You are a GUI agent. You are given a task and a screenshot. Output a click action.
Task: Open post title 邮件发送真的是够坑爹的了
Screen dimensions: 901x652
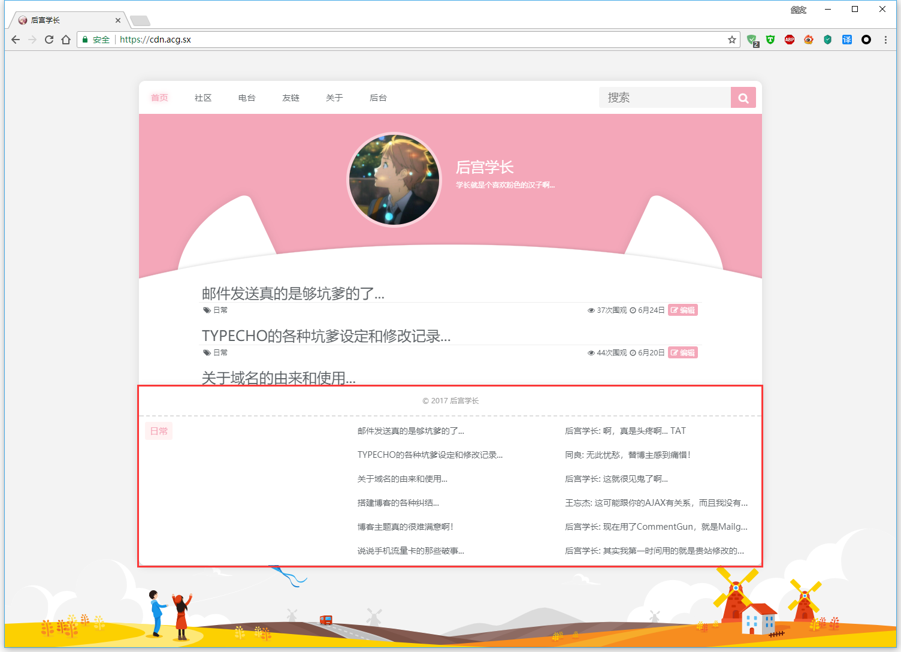[x=293, y=294]
